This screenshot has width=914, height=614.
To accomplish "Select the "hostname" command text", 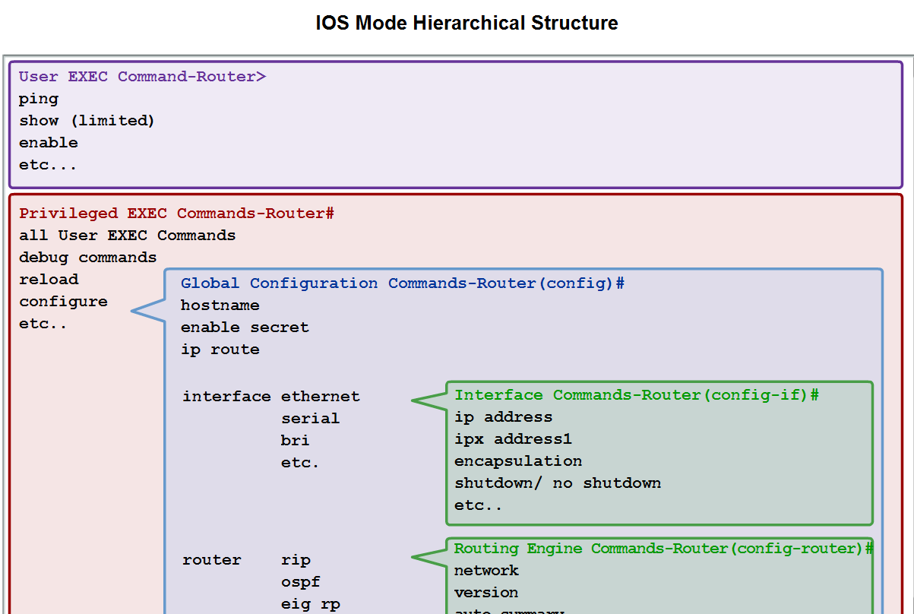I will coord(220,305).
